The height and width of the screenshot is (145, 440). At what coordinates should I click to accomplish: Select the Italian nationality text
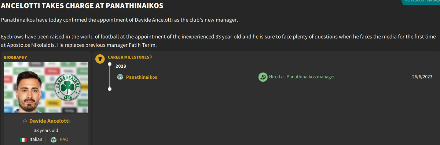click(36, 140)
